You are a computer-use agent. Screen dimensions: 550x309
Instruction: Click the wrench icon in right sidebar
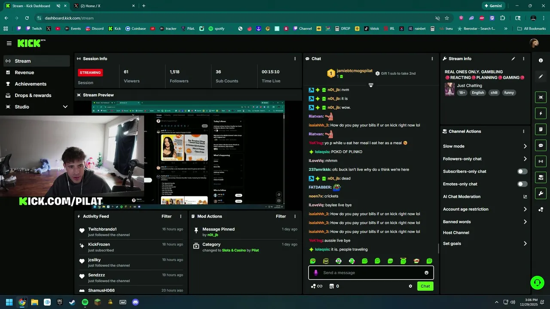[541, 193]
